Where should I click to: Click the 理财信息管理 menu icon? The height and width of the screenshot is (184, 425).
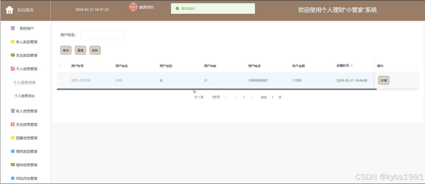click(x=13, y=165)
